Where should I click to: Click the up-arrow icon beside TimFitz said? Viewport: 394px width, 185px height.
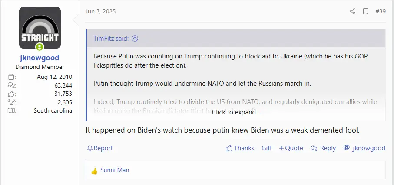[x=135, y=39]
